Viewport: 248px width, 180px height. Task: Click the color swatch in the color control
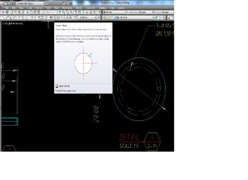pos(104,12)
